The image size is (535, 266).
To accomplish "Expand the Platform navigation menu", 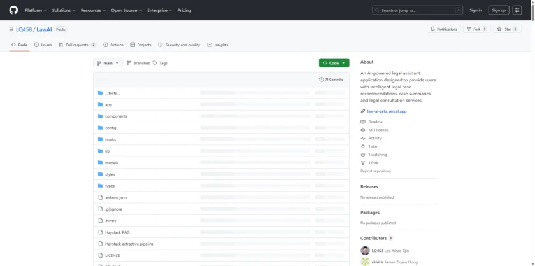I will point(35,10).
